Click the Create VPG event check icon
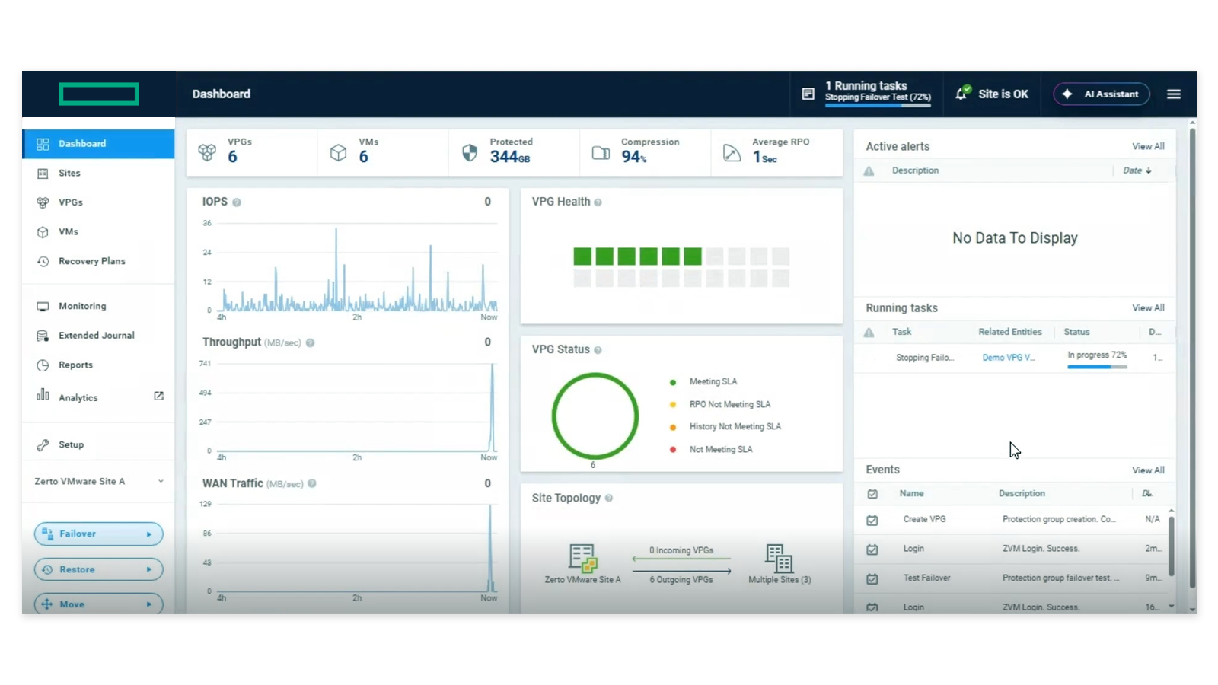 click(x=872, y=520)
